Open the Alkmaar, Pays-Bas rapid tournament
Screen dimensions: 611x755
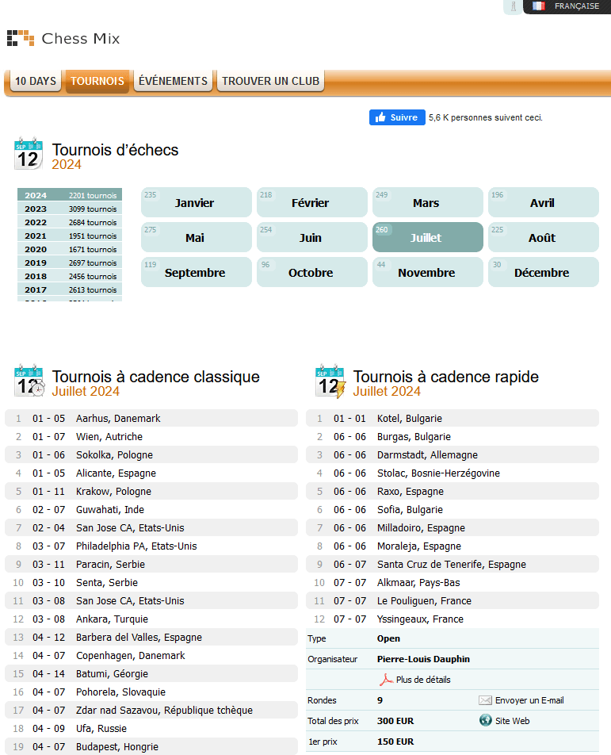click(453, 583)
